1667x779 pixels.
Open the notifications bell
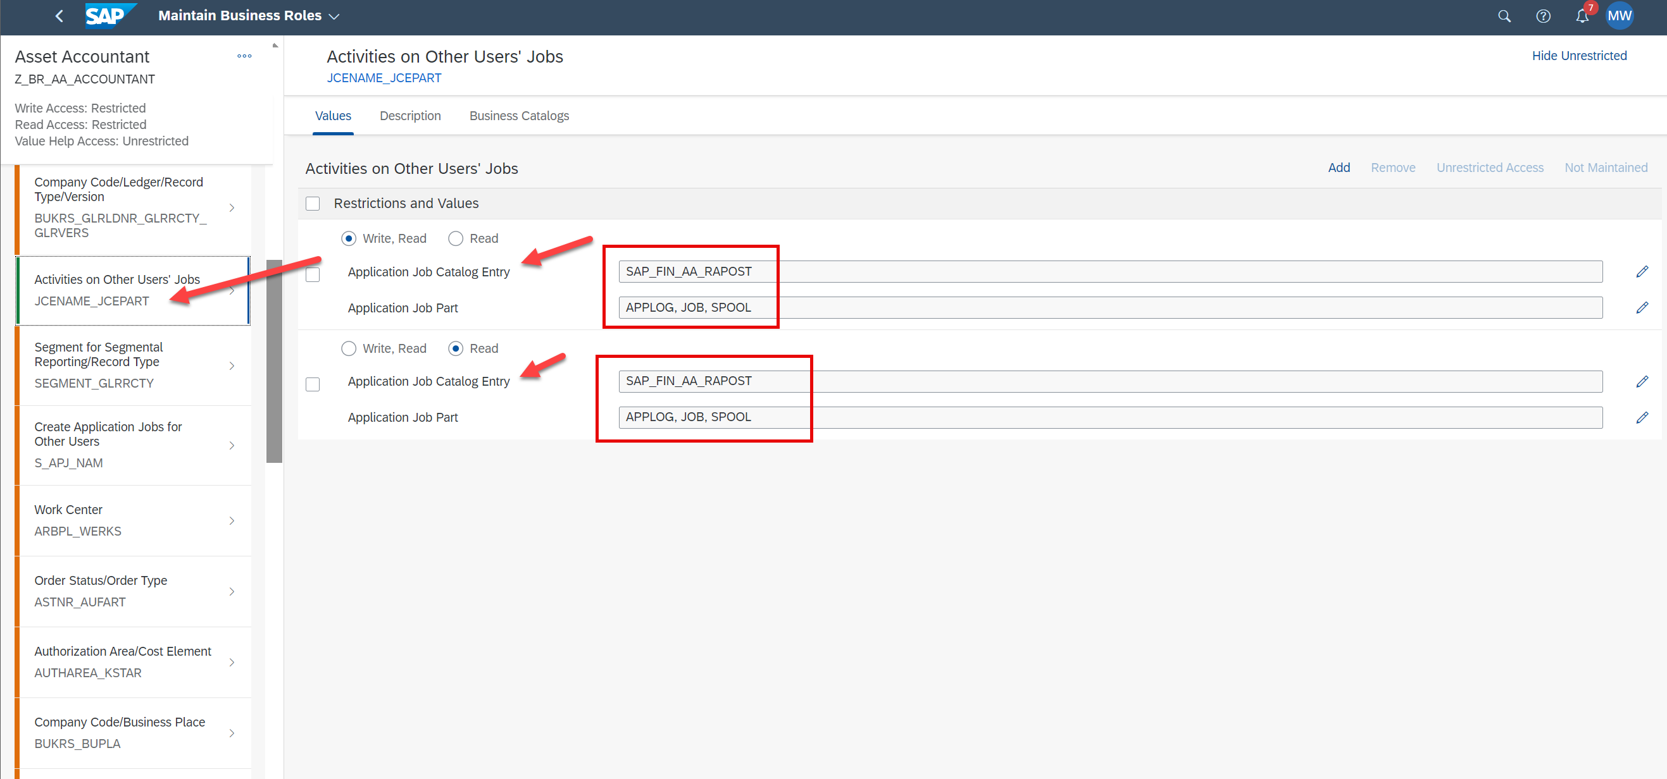point(1582,16)
